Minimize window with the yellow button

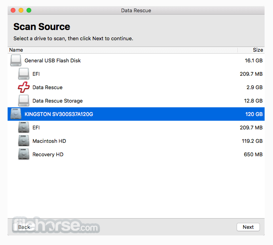point(21,10)
